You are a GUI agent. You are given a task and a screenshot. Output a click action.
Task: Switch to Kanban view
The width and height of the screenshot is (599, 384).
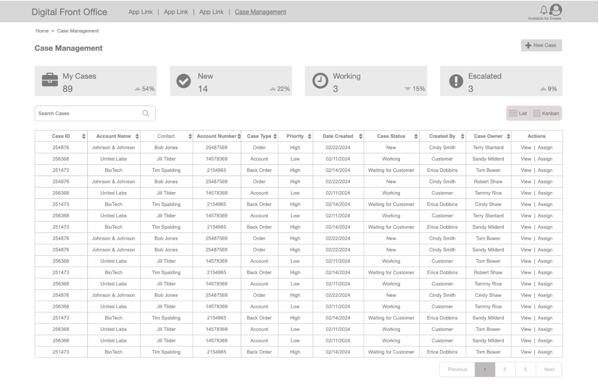546,113
